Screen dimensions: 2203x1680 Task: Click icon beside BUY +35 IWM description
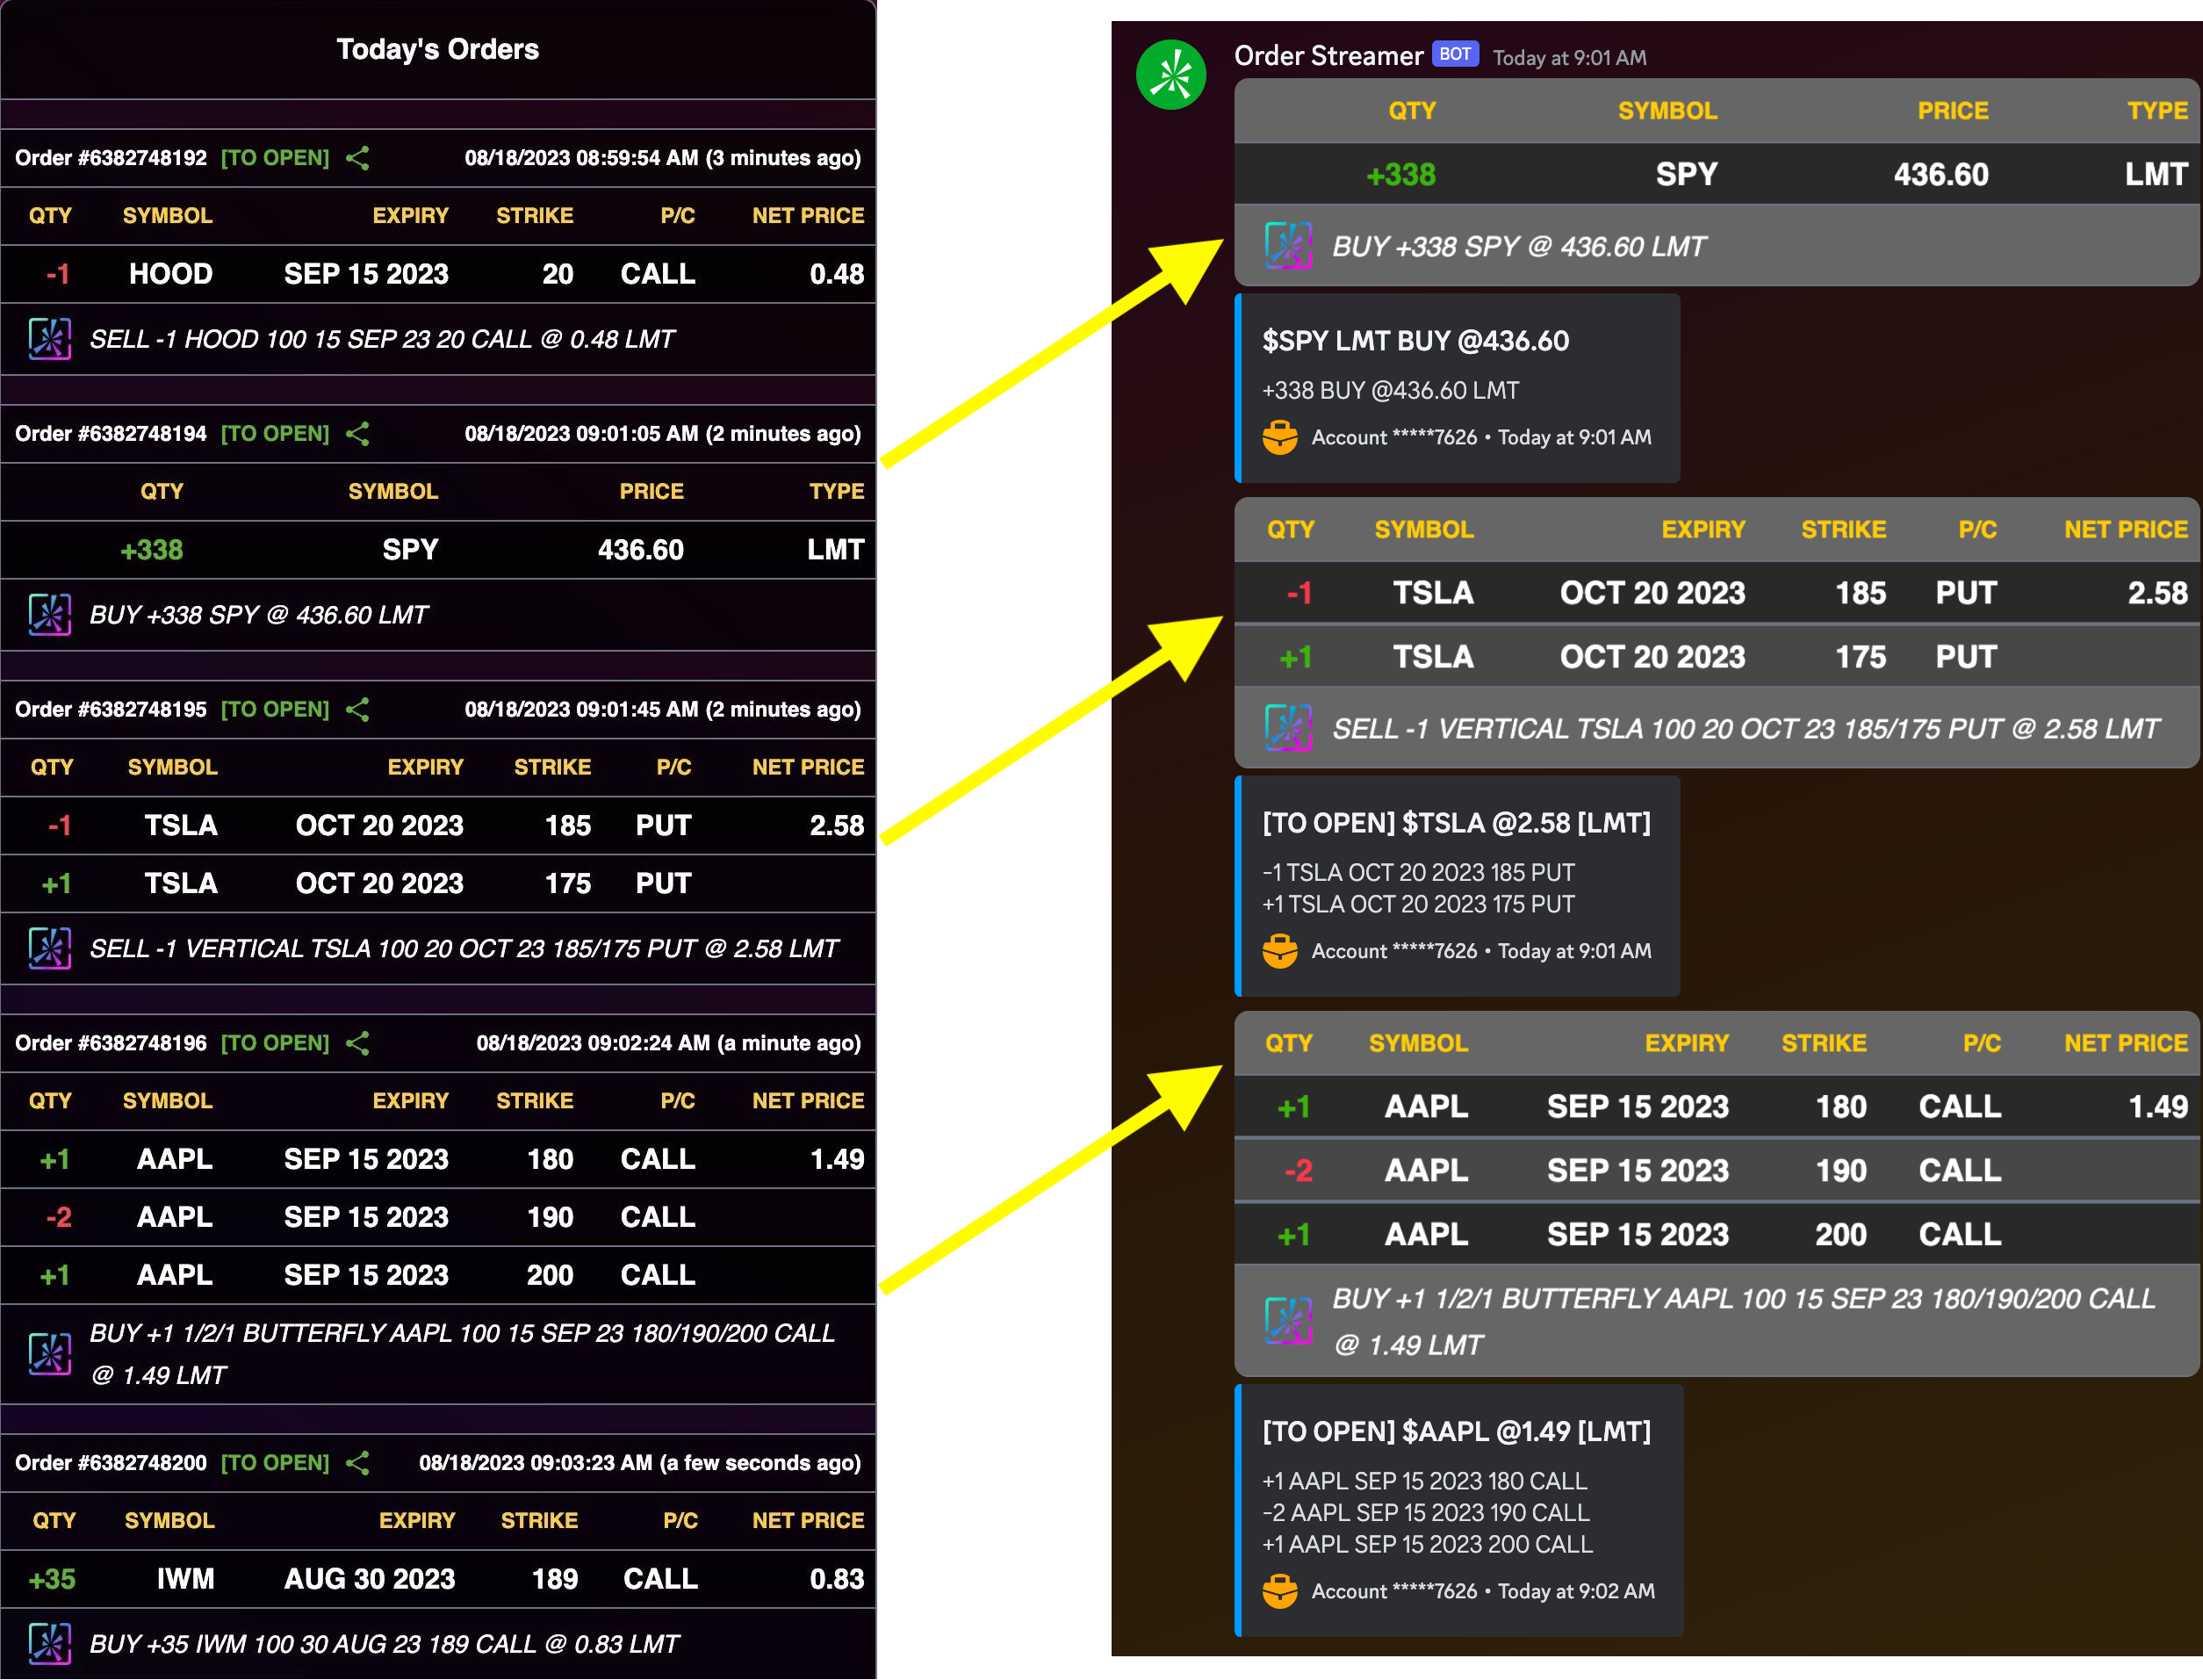click(49, 1644)
